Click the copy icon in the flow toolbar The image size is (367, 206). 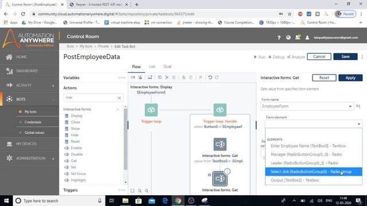pyautogui.click(x=160, y=77)
